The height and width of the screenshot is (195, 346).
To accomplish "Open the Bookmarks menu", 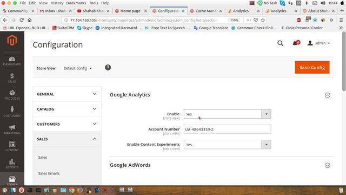I will coord(76,3).
